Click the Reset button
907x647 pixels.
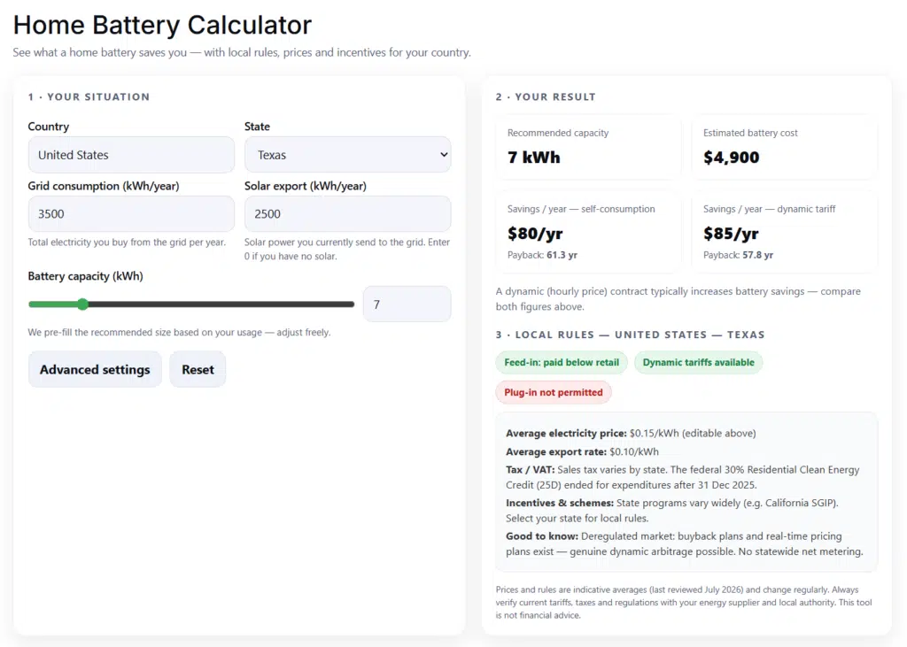pyautogui.click(x=198, y=369)
